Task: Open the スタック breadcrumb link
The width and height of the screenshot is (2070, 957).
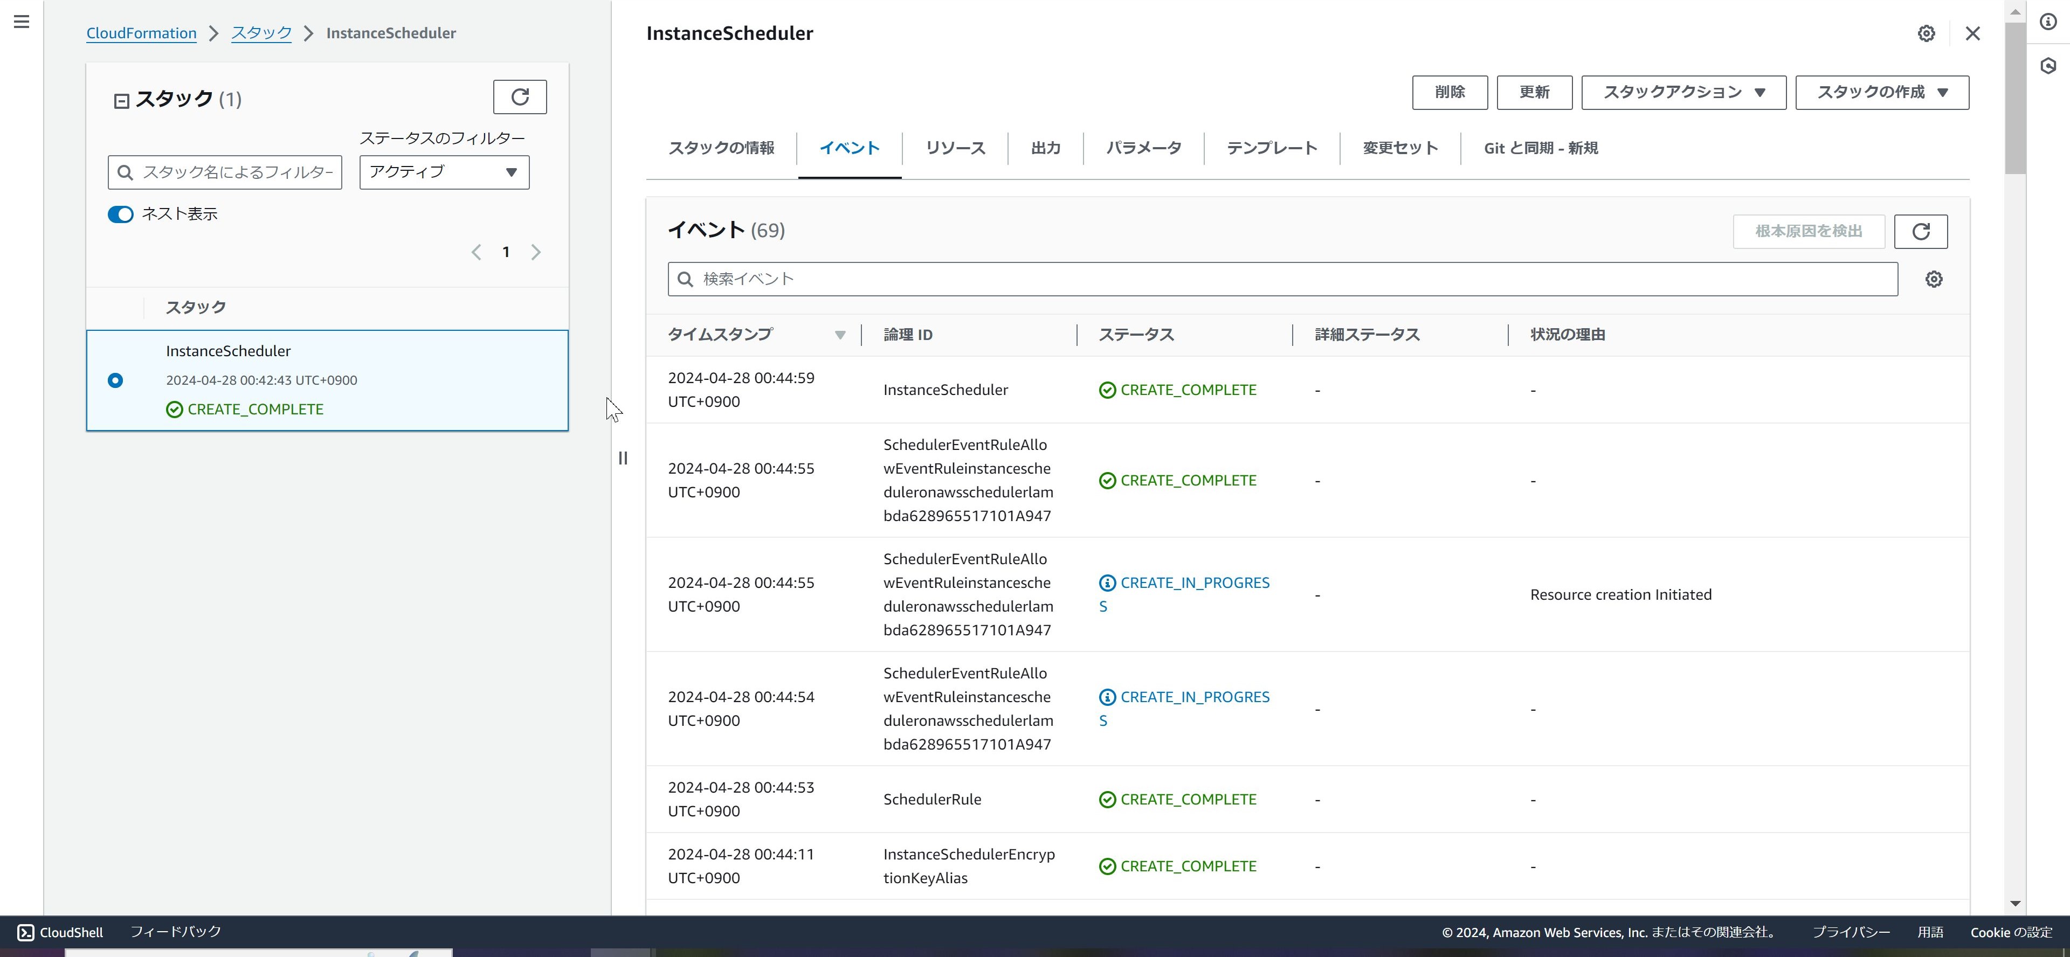Action: point(260,33)
